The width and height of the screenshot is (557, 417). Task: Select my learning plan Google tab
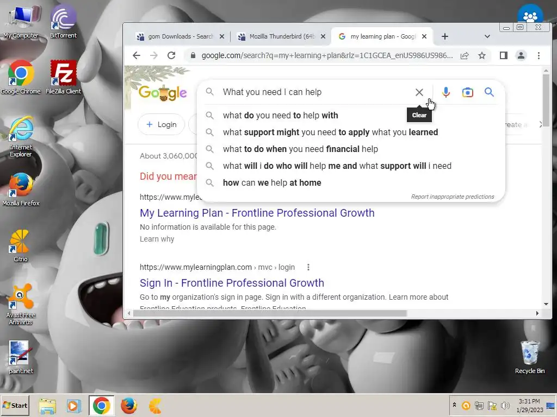(382, 36)
